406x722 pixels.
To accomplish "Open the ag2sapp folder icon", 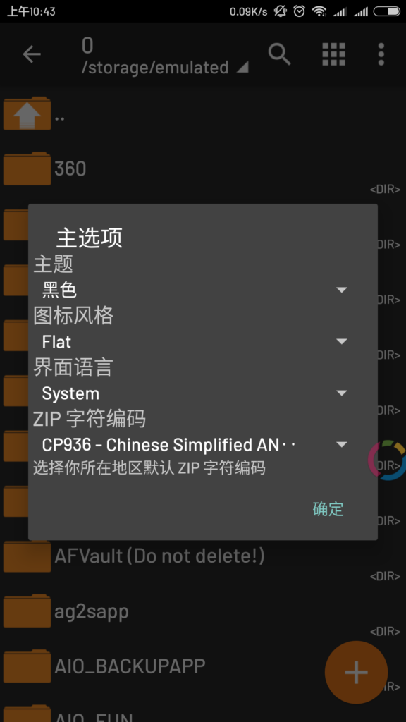I will click(27, 611).
